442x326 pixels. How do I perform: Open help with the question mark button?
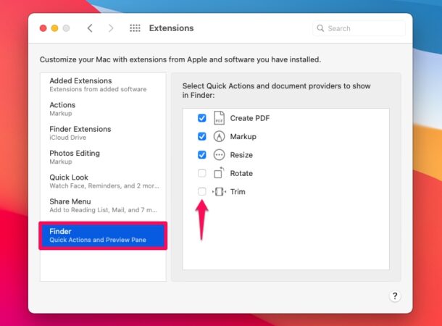pyautogui.click(x=395, y=296)
